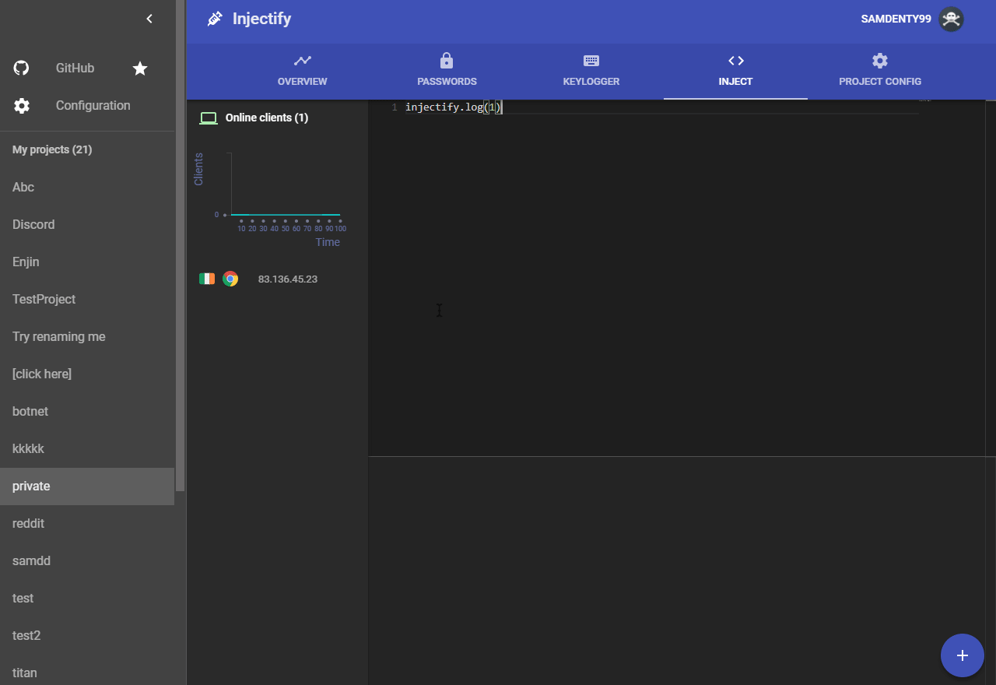The image size is (996, 685).
Task: Click the laptop icon by Online clients
Action: pos(209,118)
